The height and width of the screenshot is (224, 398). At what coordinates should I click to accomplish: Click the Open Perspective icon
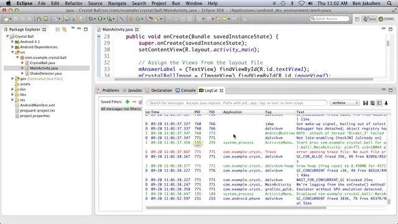[357, 19]
